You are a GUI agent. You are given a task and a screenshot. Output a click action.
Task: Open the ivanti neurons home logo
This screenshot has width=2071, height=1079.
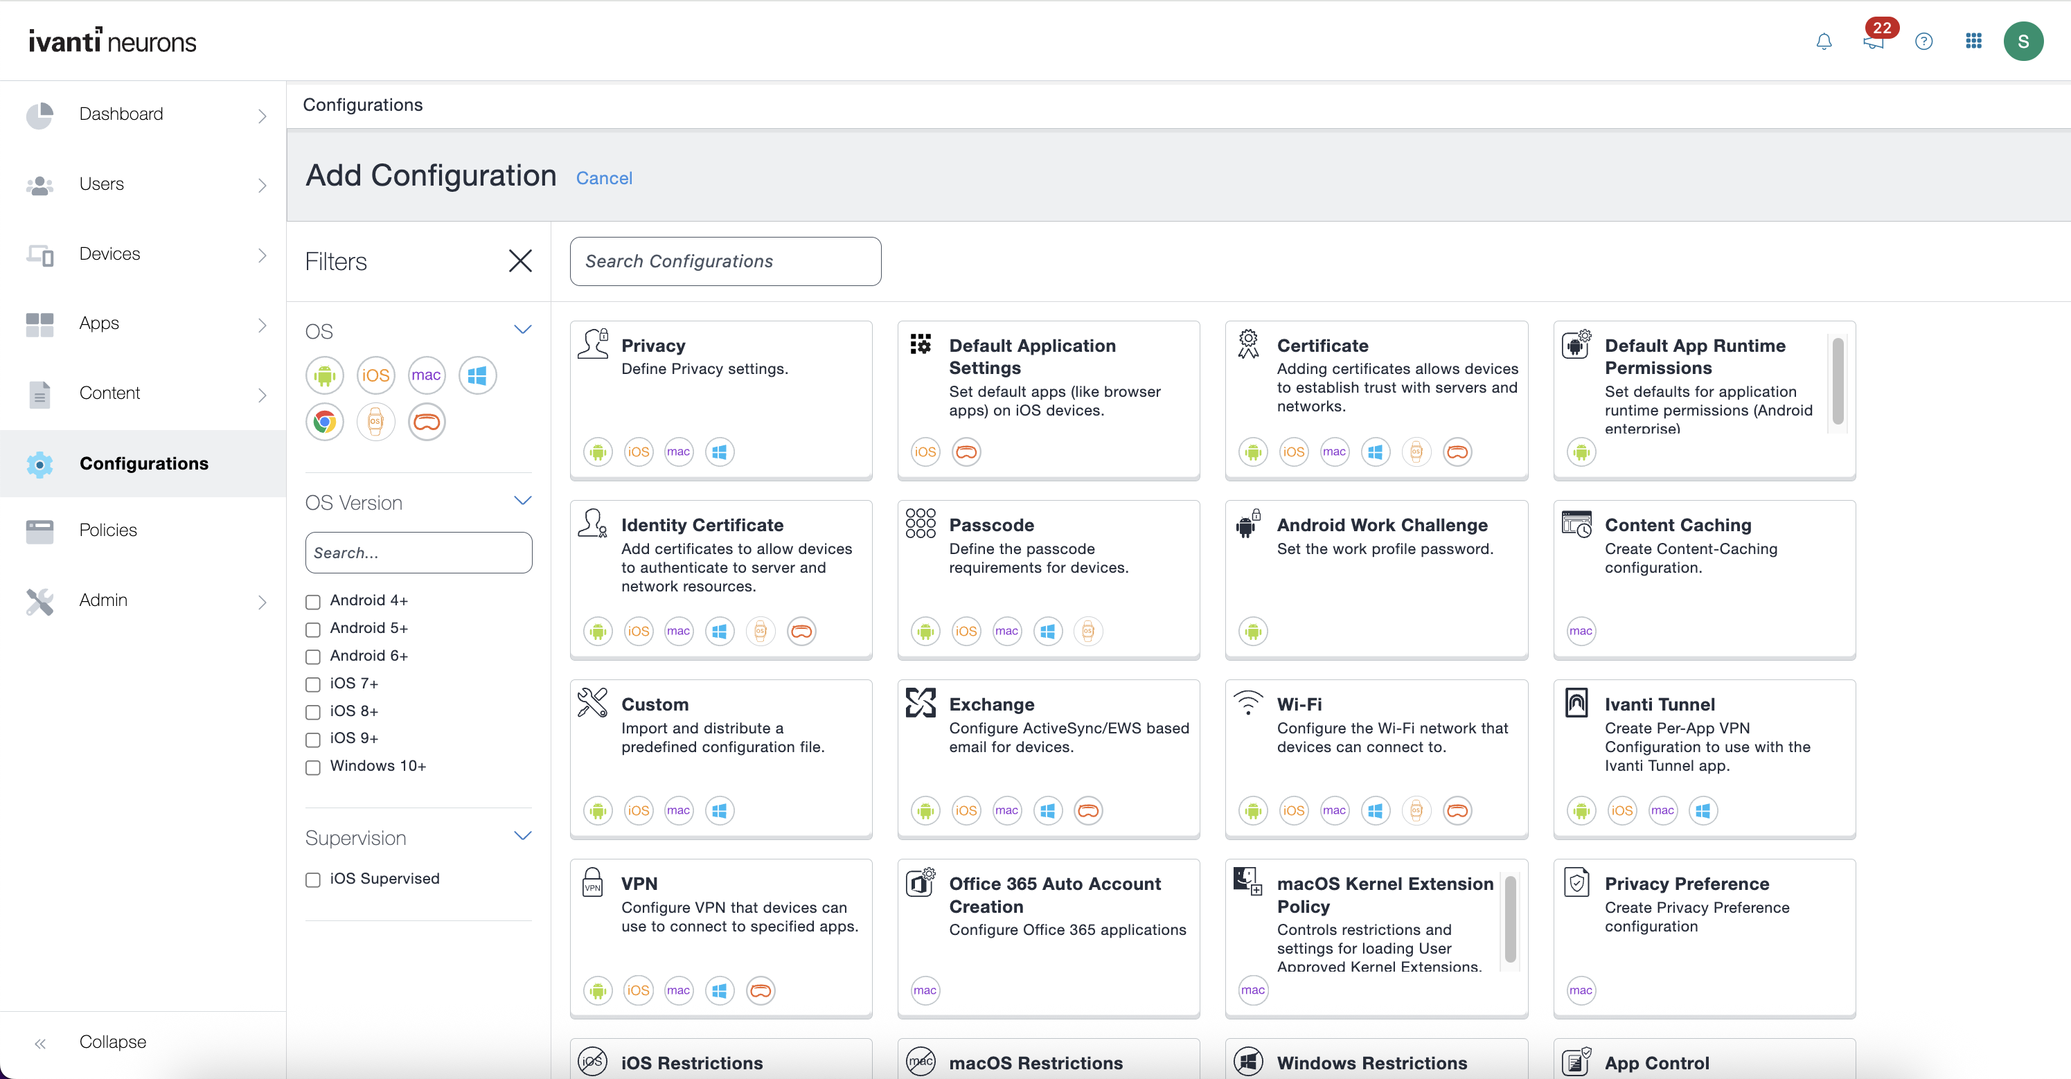pos(112,40)
